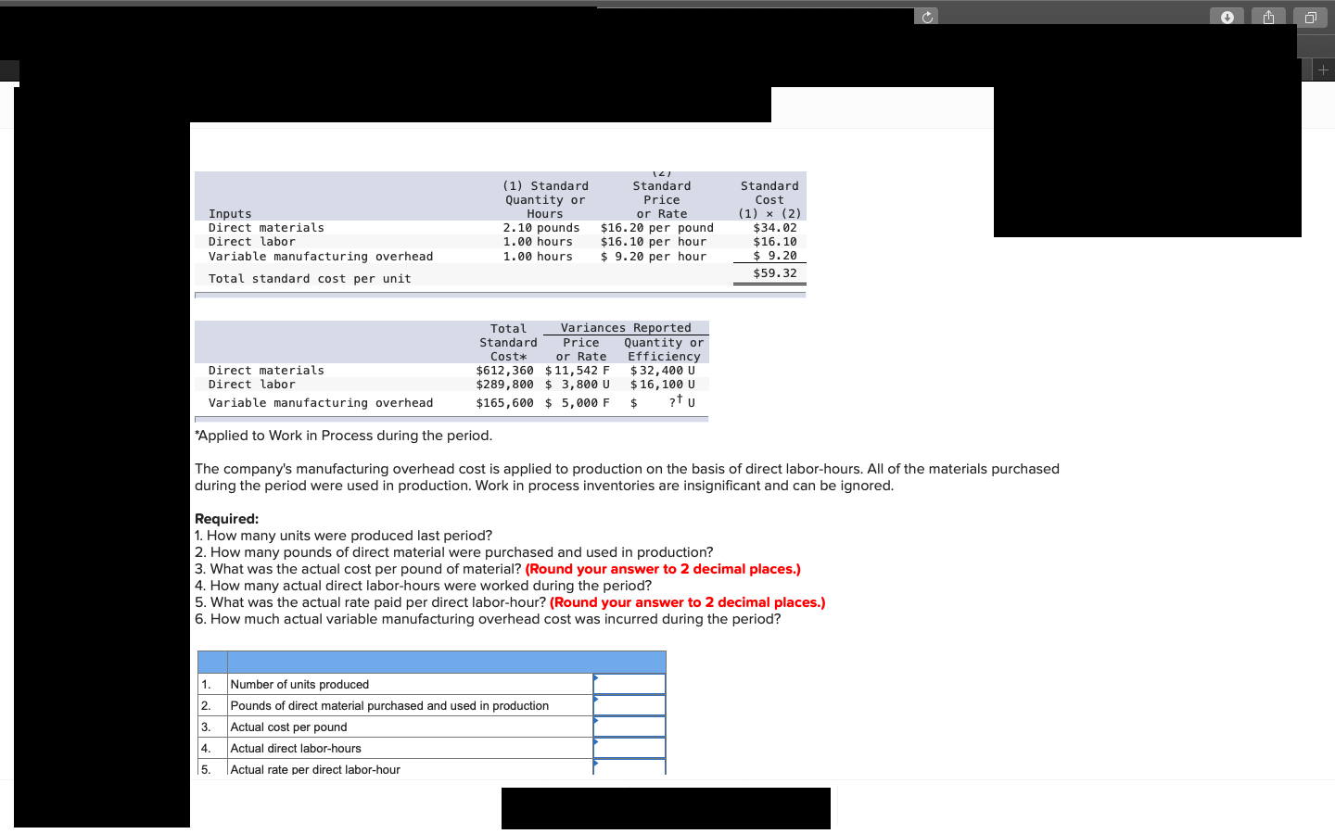
Task: Expand the answer cell triangle for row 3
Action: coord(594,721)
